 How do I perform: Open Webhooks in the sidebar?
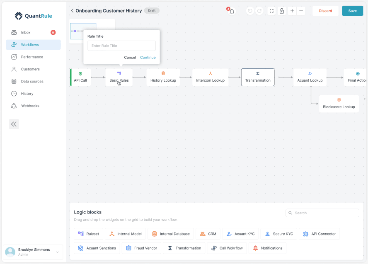33,106
